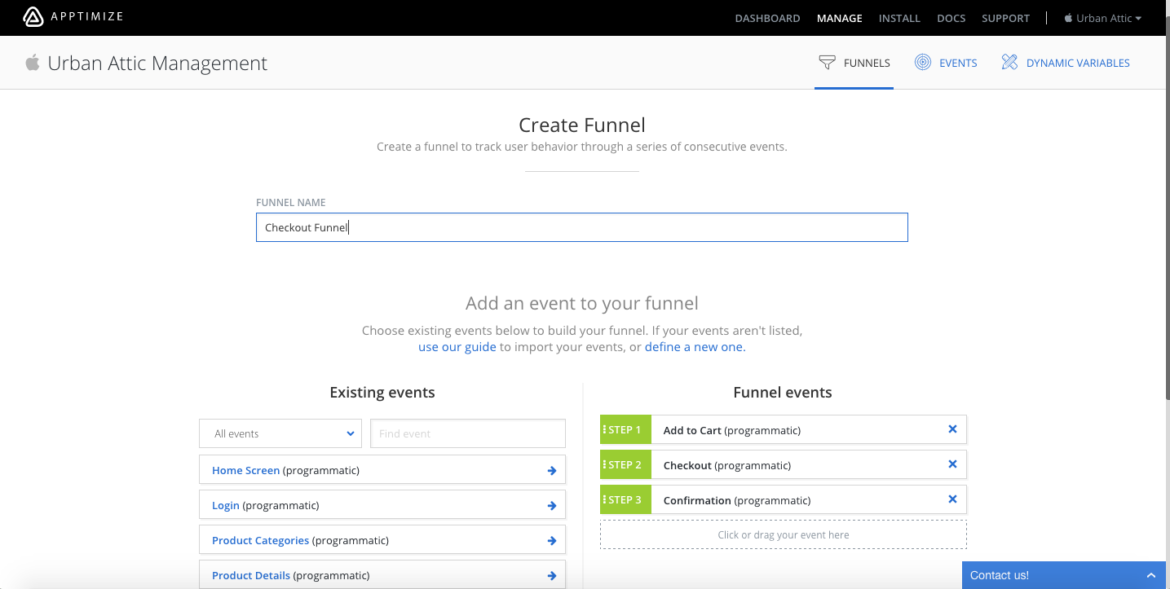Select Manage in top navigation
This screenshot has height=589, width=1170.
(x=839, y=18)
